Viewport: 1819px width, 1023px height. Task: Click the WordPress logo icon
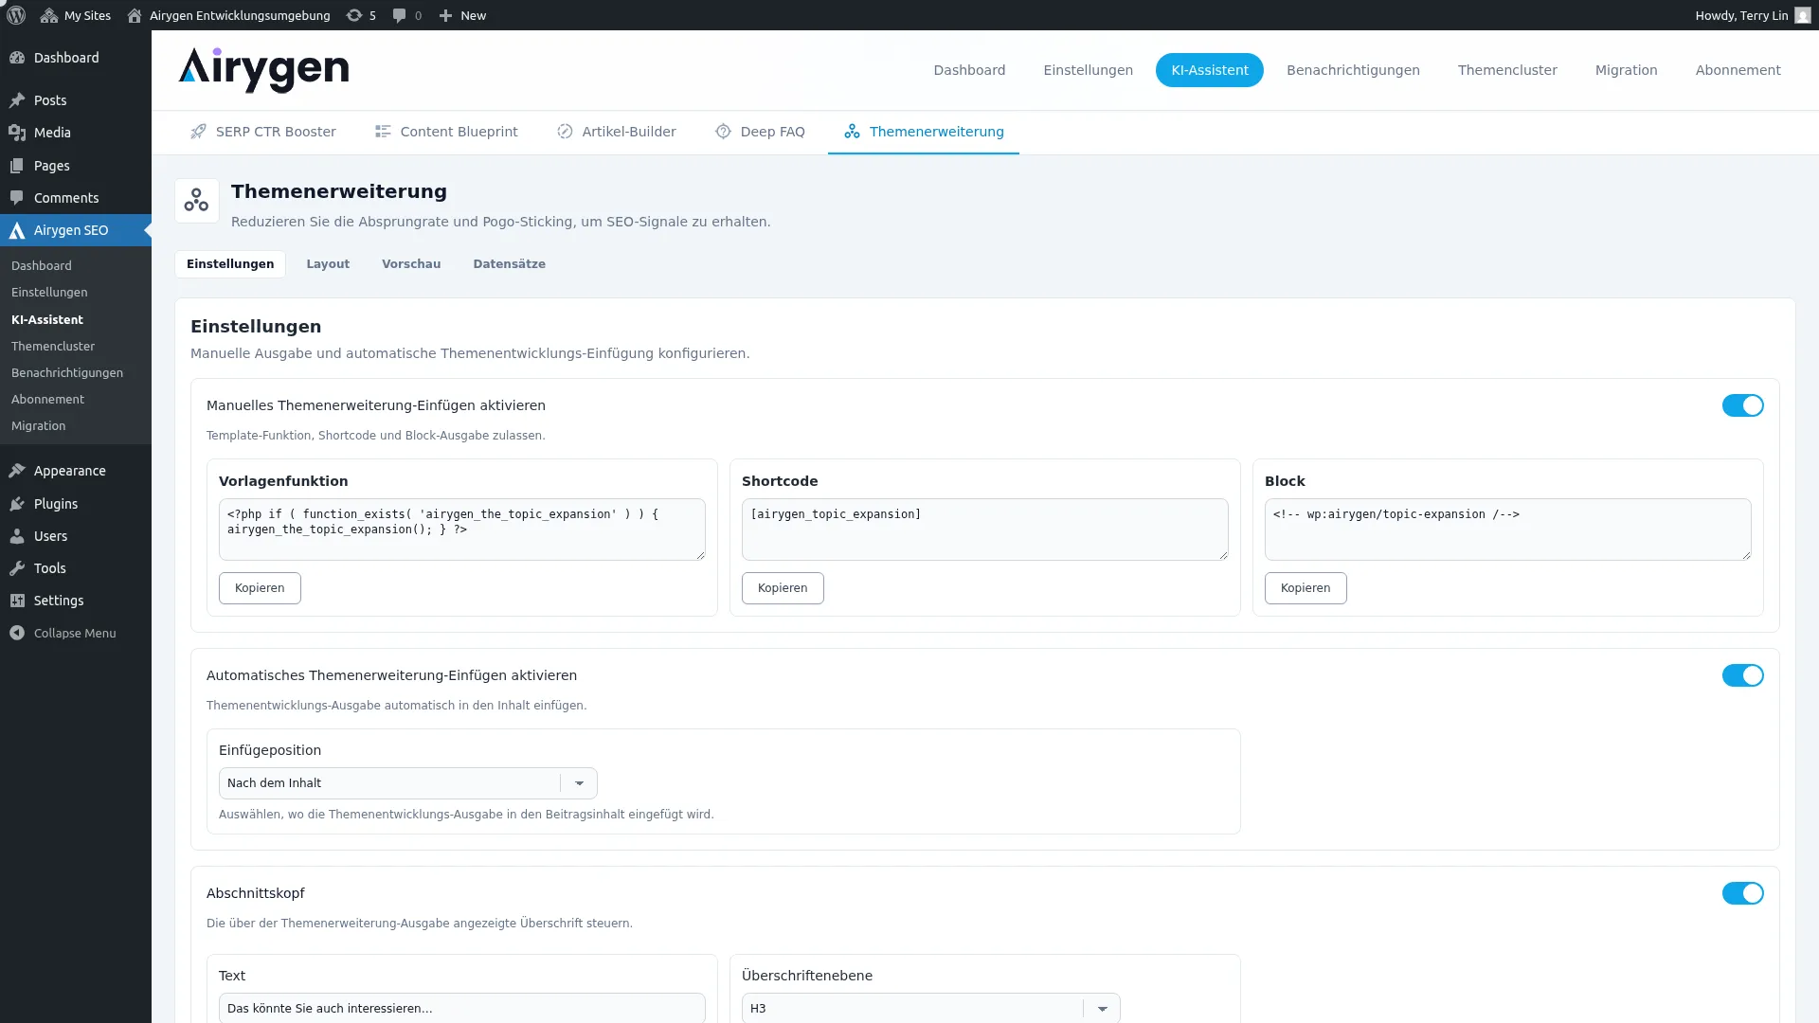point(15,15)
